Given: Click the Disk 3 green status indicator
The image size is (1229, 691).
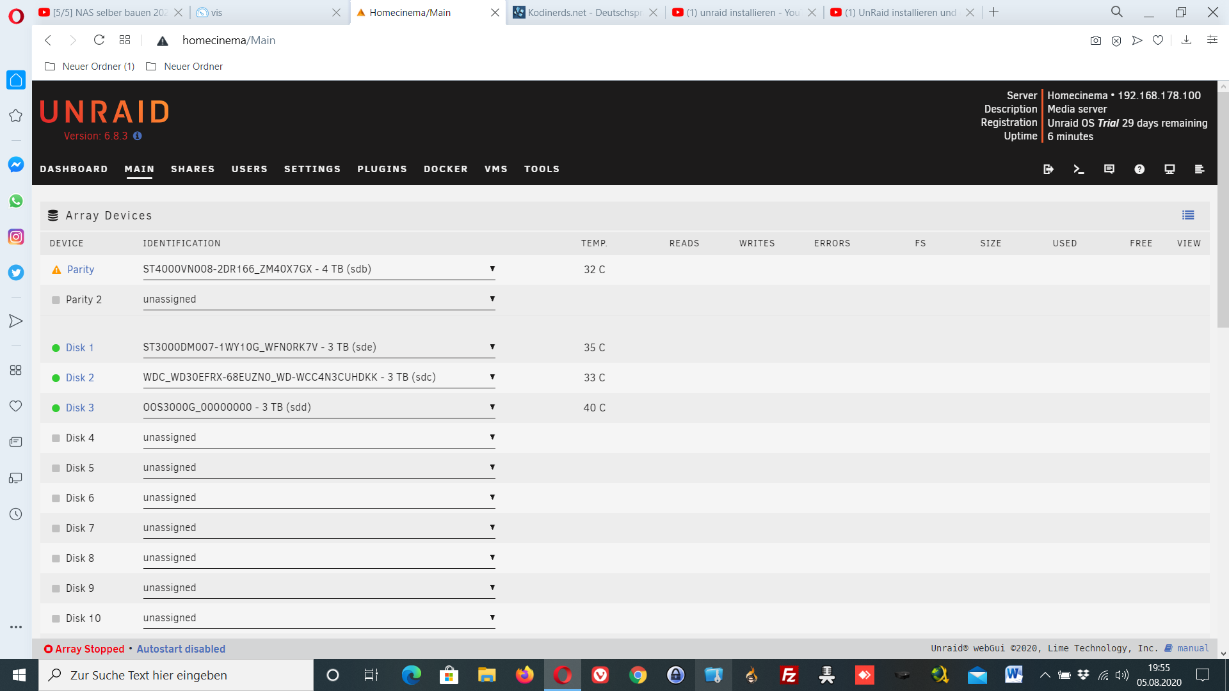Looking at the screenshot, I should pos(56,408).
